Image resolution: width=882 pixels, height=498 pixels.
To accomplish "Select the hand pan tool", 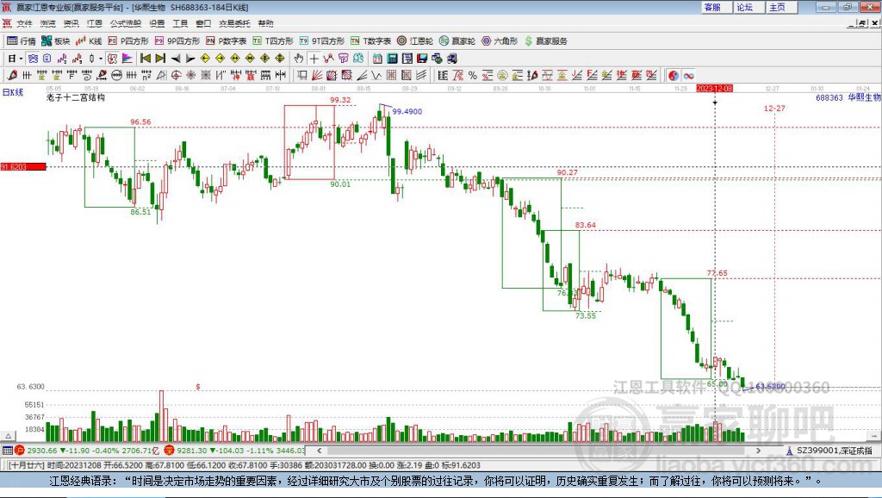I will pyautogui.click(x=299, y=59).
